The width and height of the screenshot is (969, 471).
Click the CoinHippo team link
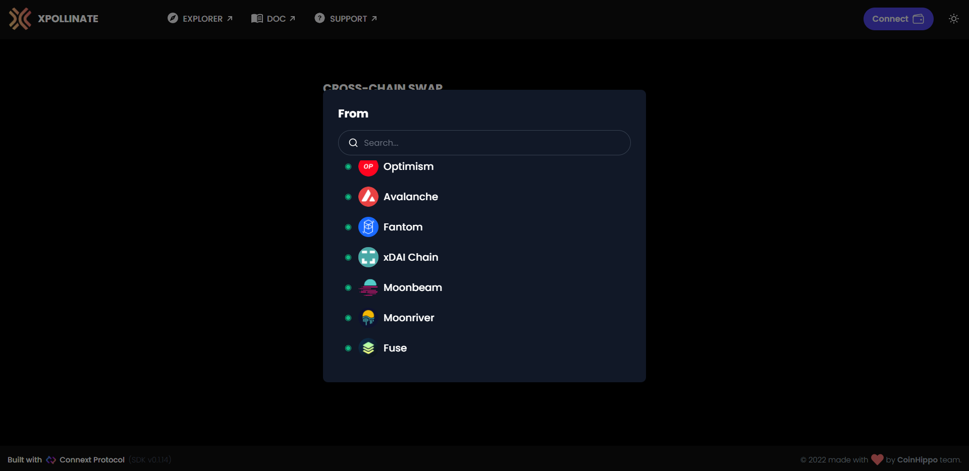pos(917,460)
